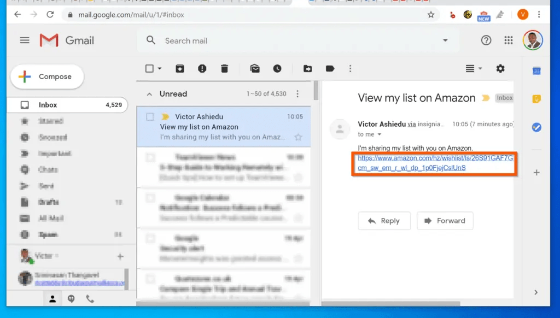
Task: Apply a label to the selected email
Action: click(329, 68)
